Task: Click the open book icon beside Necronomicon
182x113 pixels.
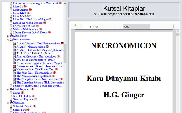Action: pyautogui.click(x=11, y=40)
